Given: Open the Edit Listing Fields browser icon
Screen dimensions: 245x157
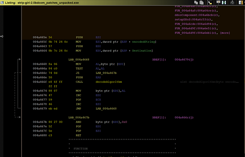Looking at the screenshot, I should (218, 2).
